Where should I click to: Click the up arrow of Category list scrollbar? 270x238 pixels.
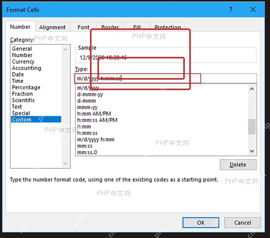(65, 50)
